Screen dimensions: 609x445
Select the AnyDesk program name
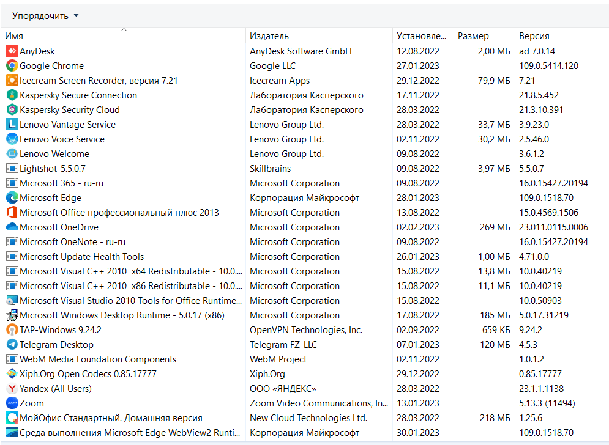coord(37,51)
